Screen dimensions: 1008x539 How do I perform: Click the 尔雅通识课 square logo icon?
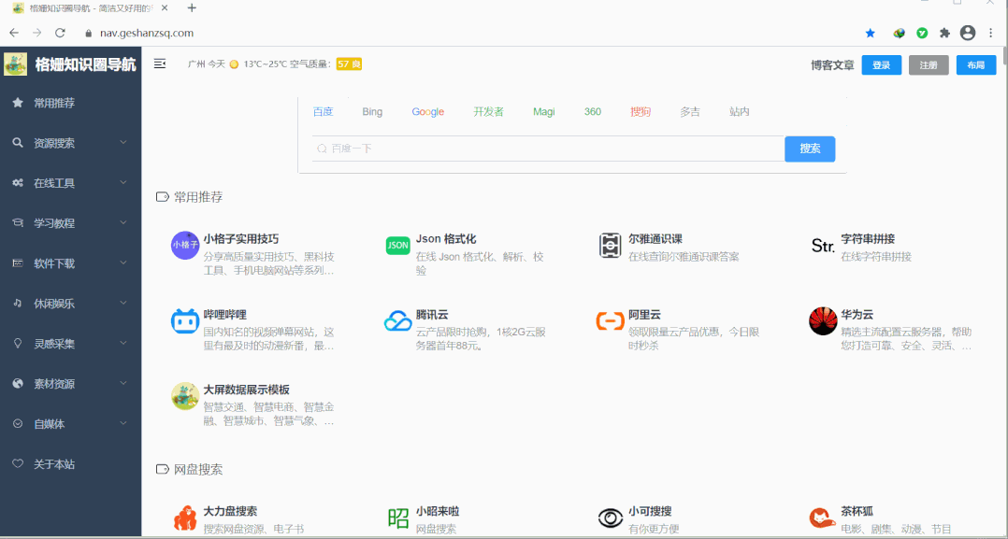tap(610, 246)
